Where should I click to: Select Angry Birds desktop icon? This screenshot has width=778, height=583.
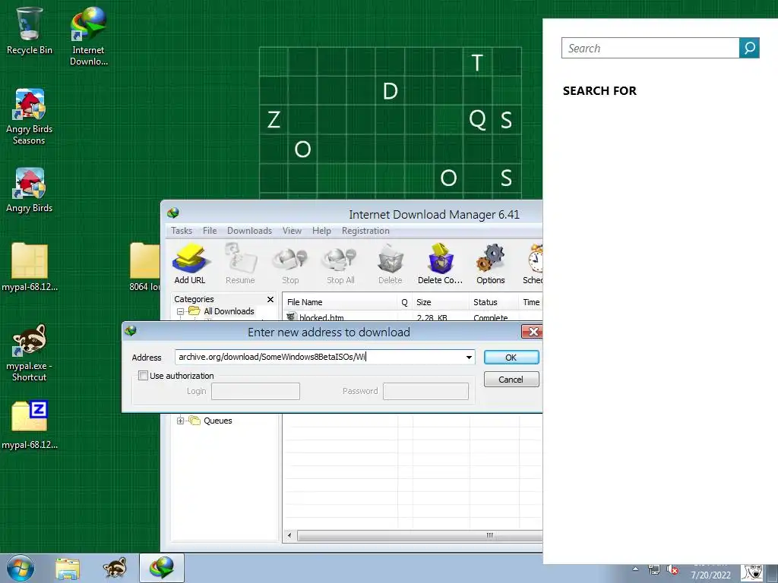[30, 191]
